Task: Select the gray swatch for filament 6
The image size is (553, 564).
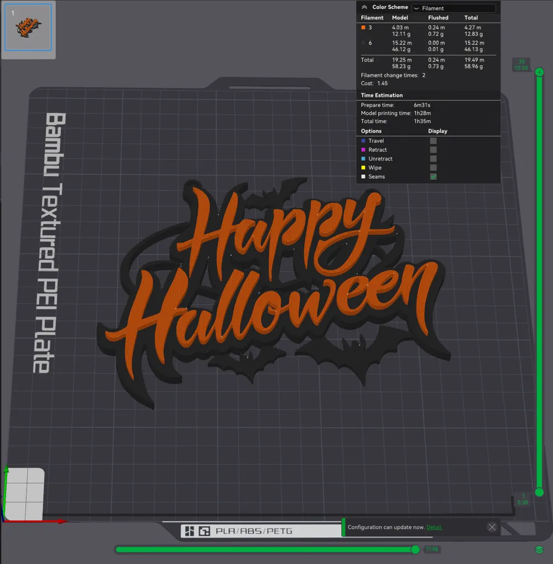Action: [x=363, y=43]
